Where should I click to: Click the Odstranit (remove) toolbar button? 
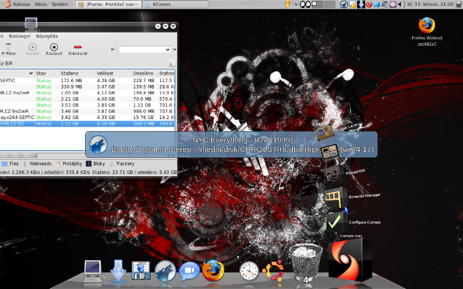[78, 49]
